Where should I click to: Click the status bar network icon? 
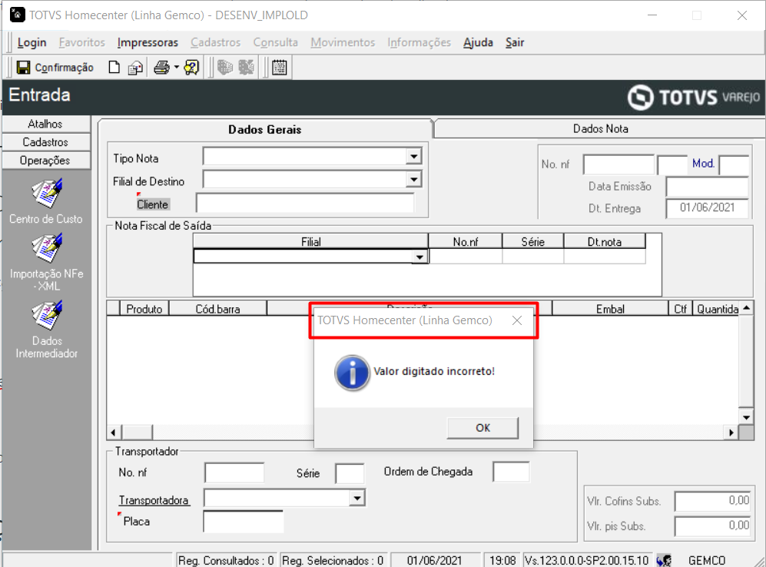[x=663, y=560]
